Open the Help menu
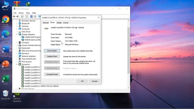Viewport: 194px width, 109px height. click(x=34, y=13)
